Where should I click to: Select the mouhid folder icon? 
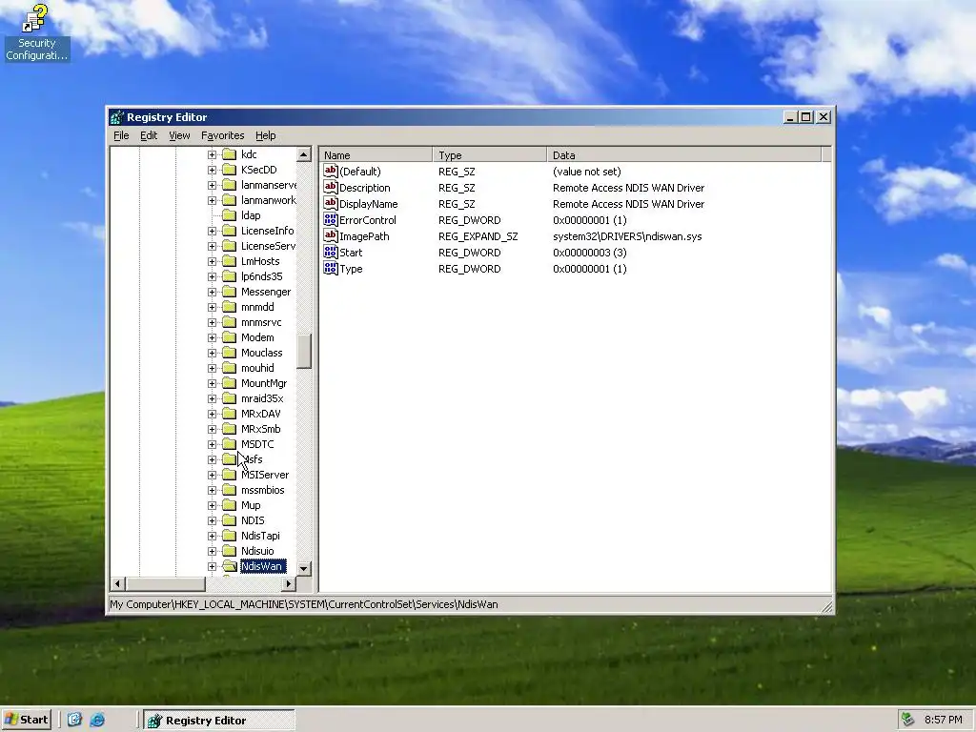click(x=230, y=368)
